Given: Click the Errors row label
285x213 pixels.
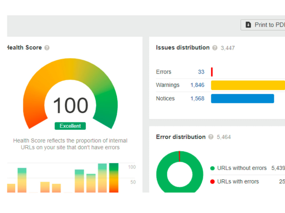Looking at the screenshot, I should point(164,72).
